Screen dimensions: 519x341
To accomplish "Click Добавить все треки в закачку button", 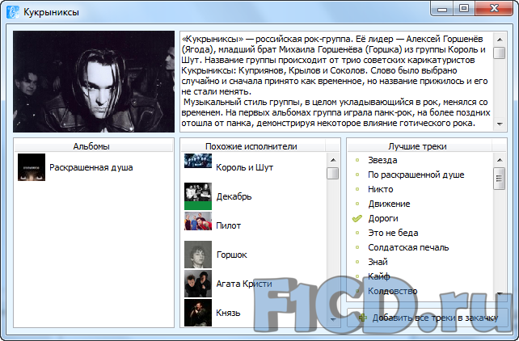I will pyautogui.click(x=428, y=318).
